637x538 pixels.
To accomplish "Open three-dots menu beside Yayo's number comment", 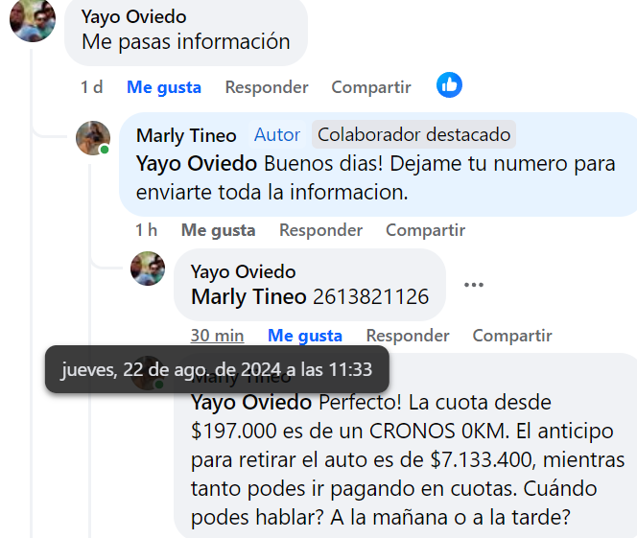I will pyautogui.click(x=474, y=285).
